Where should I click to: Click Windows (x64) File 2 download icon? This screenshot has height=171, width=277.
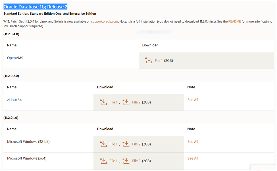point(126,161)
